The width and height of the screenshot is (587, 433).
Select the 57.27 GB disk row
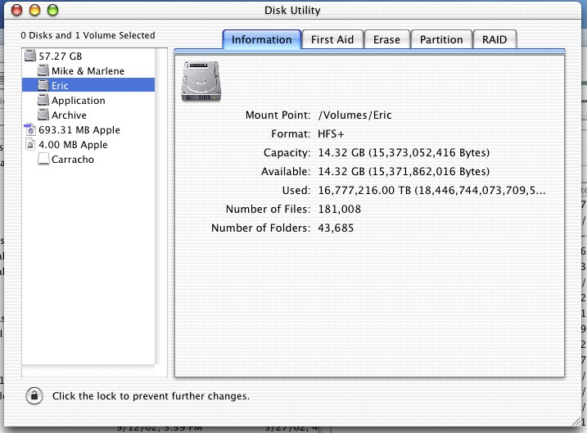click(88, 56)
